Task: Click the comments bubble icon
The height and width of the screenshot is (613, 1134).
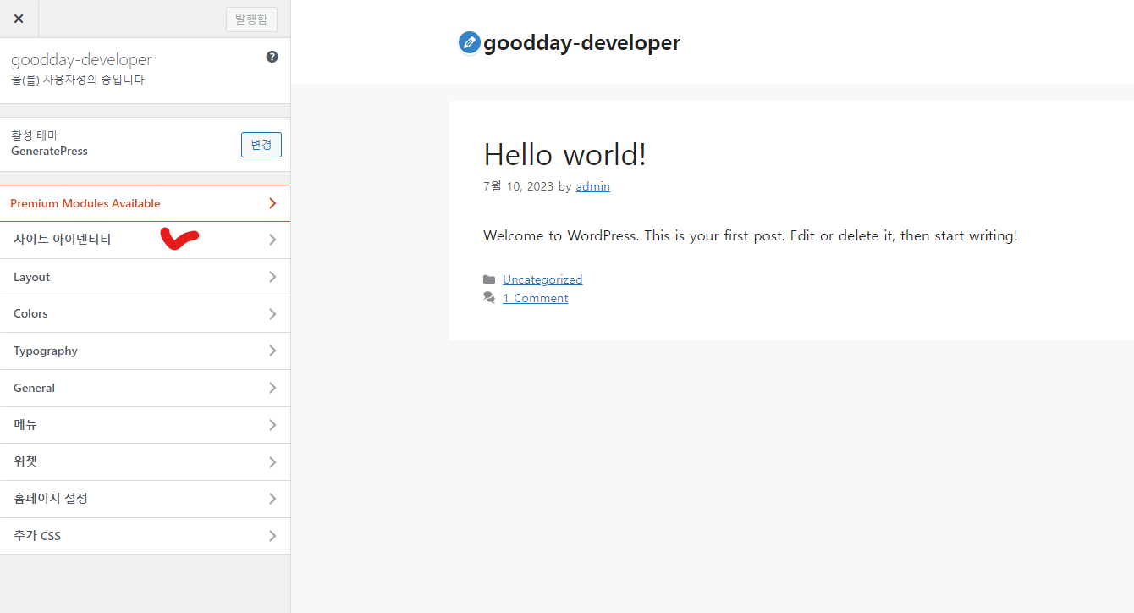Action: pyautogui.click(x=489, y=298)
